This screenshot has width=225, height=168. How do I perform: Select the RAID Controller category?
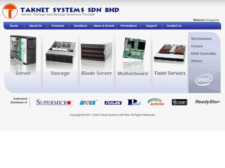point(204,54)
